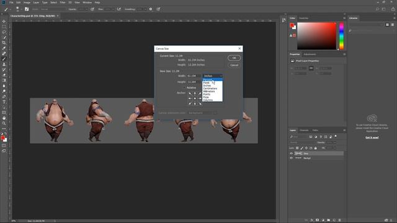397x223 pixels.
Task: Select the Rectangular Marquee tool
Action: (x=4, y=27)
